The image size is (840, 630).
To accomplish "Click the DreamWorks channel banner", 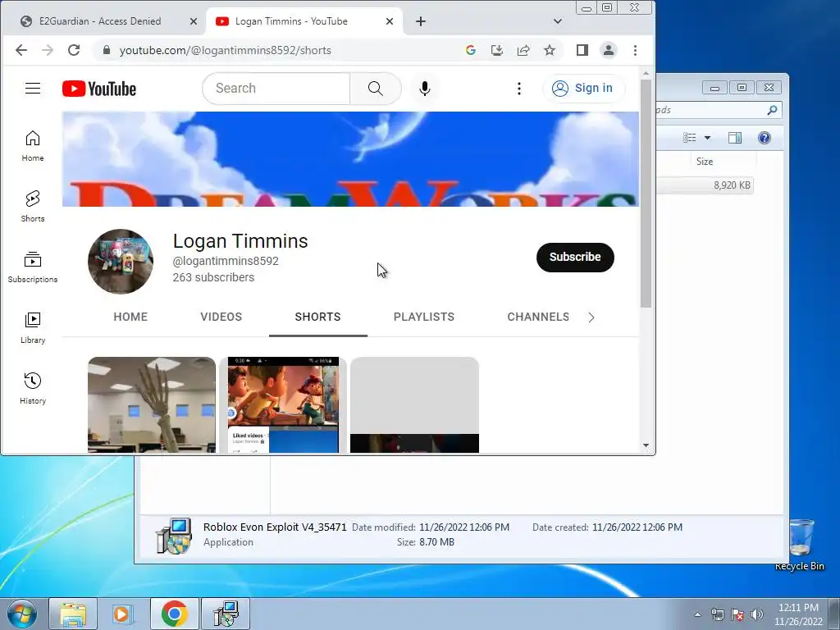I will coord(350,159).
